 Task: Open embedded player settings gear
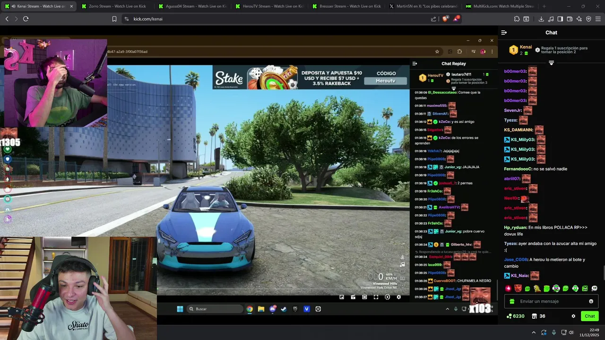coord(398,297)
